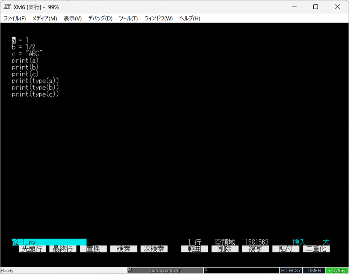
Task: Click the code line c = "ABC"
Action: point(27,54)
